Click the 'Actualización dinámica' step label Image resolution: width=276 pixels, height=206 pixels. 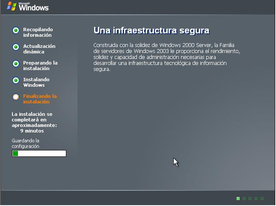point(39,49)
